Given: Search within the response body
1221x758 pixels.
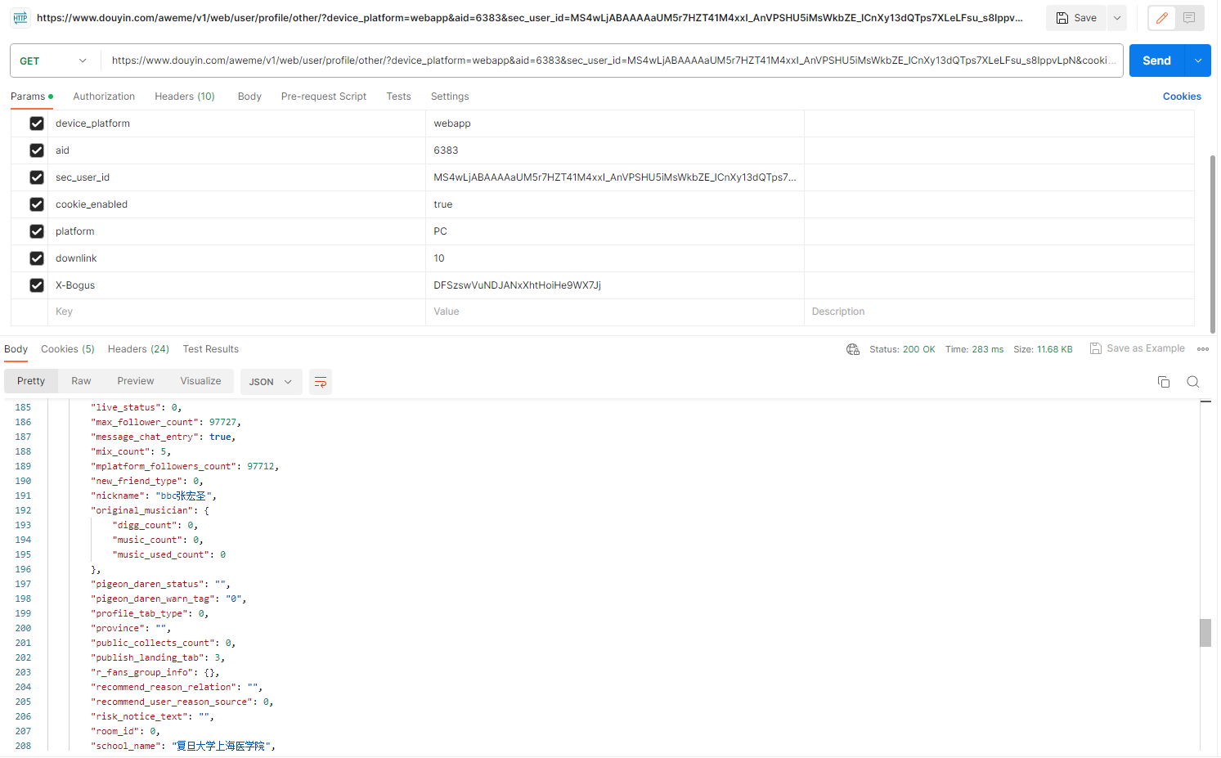Looking at the screenshot, I should coord(1193,381).
